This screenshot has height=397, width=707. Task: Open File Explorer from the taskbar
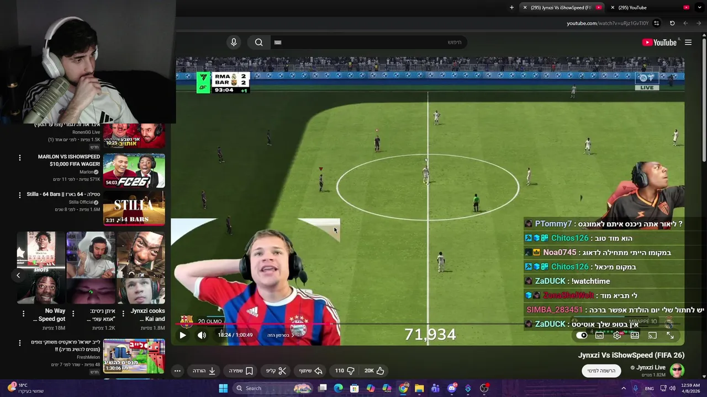coord(419,388)
